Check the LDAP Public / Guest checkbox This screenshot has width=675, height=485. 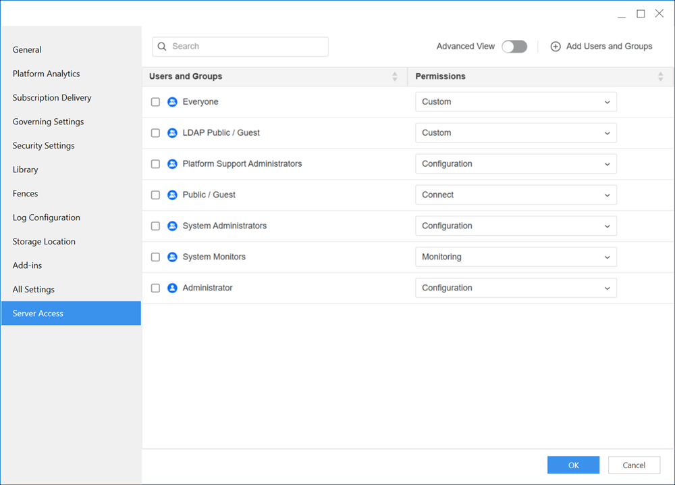pos(155,133)
